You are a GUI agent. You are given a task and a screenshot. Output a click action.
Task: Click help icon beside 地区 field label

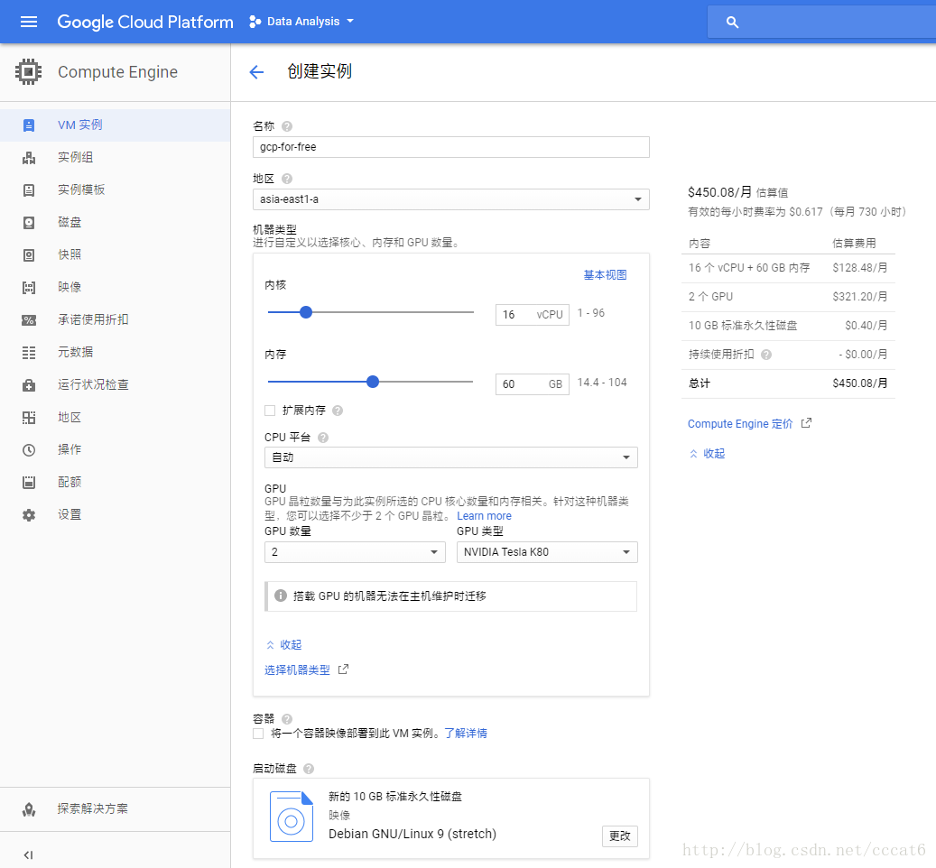coord(287,179)
